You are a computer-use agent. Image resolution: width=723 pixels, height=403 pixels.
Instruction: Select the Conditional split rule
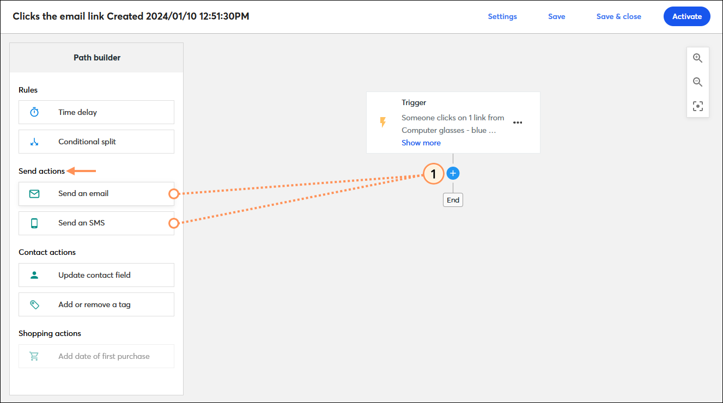[96, 142]
